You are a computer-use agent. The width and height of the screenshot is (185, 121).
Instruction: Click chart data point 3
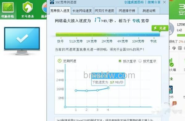click(x=97, y=90)
